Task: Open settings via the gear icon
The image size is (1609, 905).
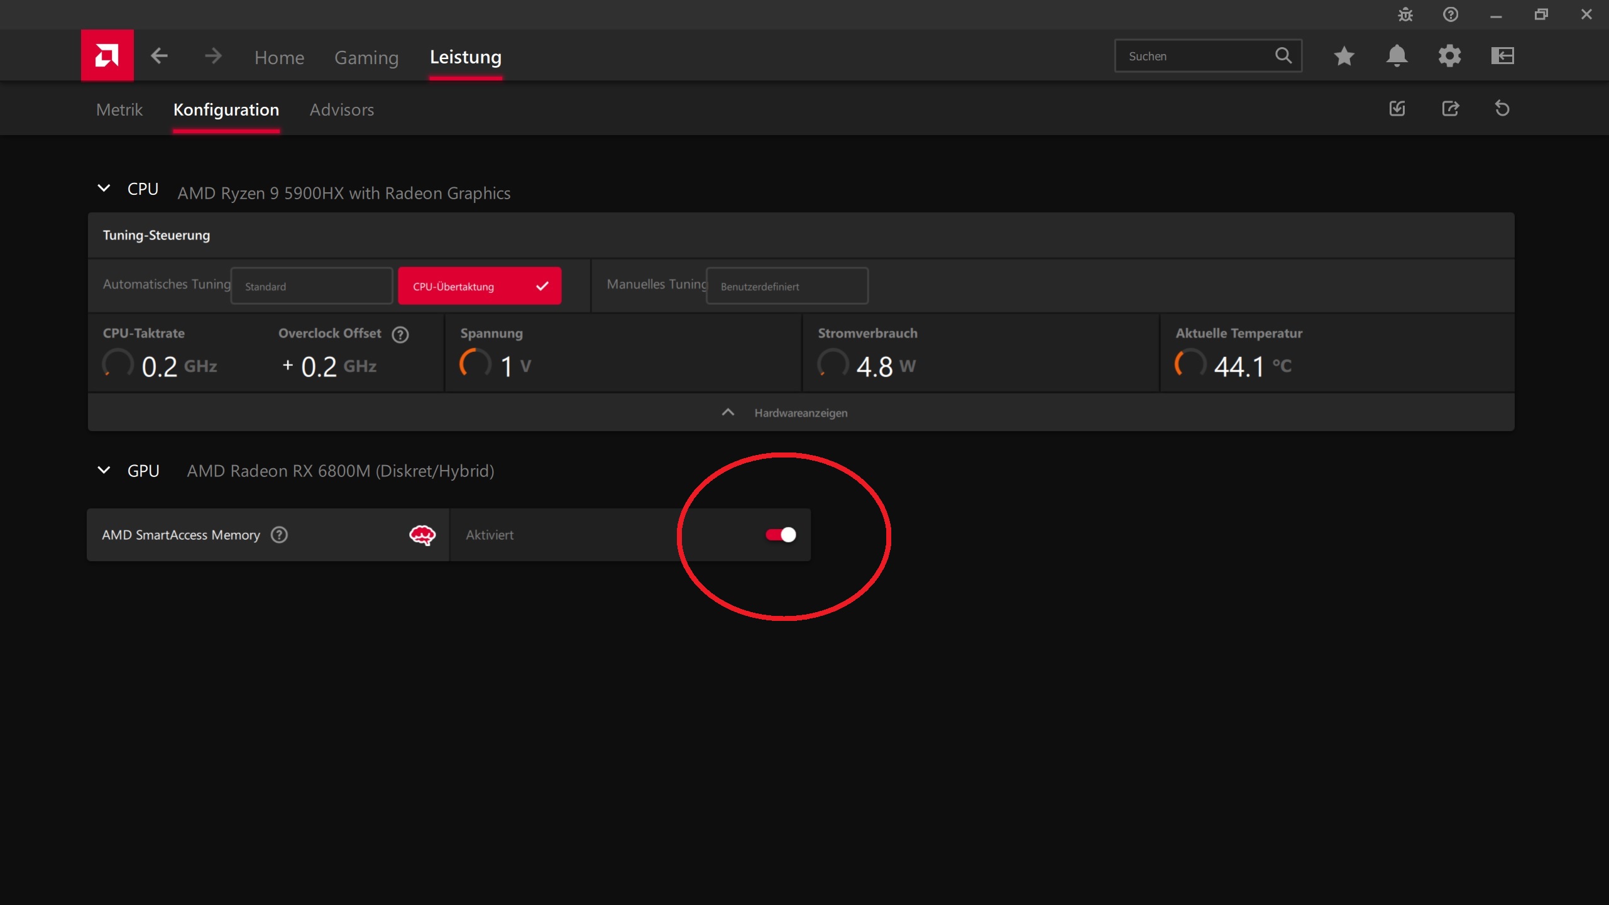Action: [1449, 56]
